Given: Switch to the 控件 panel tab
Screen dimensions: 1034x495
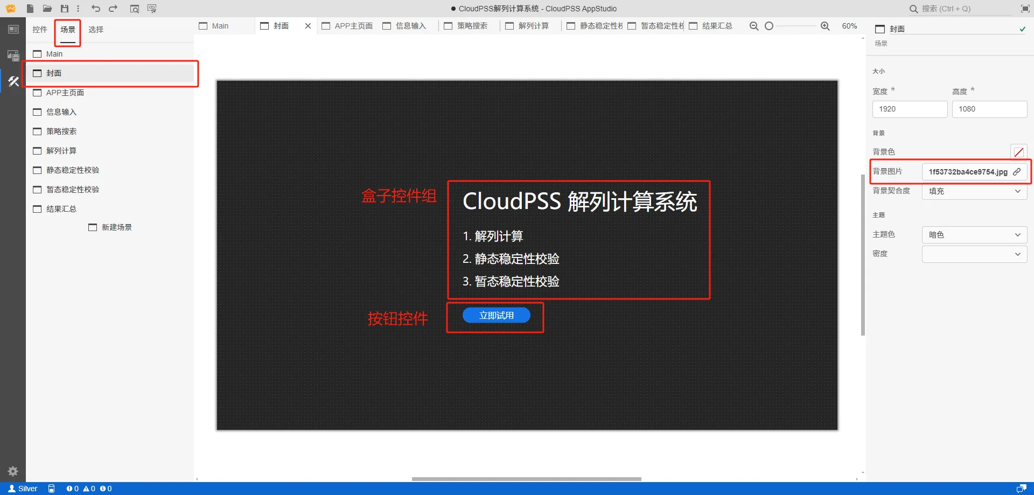Looking at the screenshot, I should [40, 30].
